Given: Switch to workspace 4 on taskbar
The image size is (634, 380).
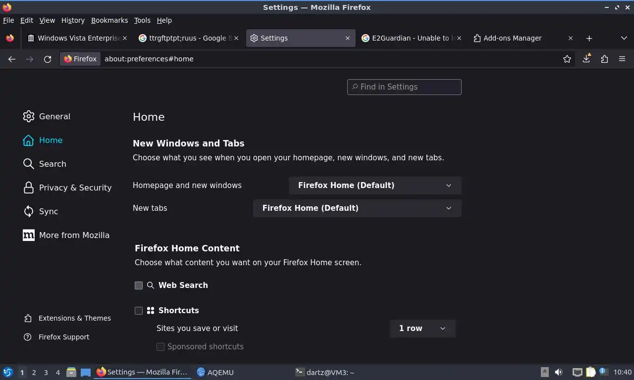Looking at the screenshot, I should [57, 373].
